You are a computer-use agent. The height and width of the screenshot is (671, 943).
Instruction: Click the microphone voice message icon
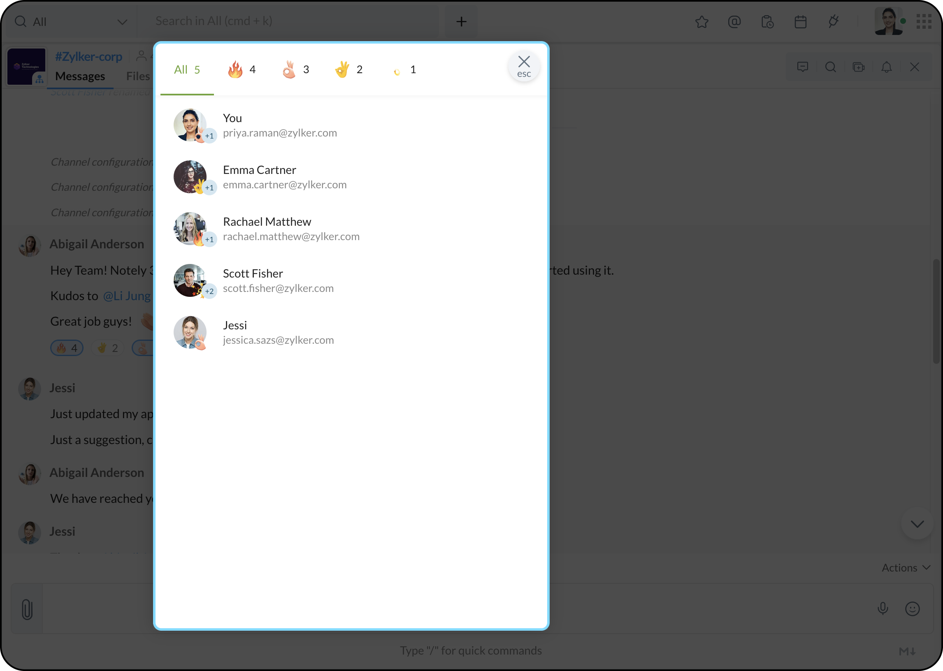pyautogui.click(x=883, y=609)
